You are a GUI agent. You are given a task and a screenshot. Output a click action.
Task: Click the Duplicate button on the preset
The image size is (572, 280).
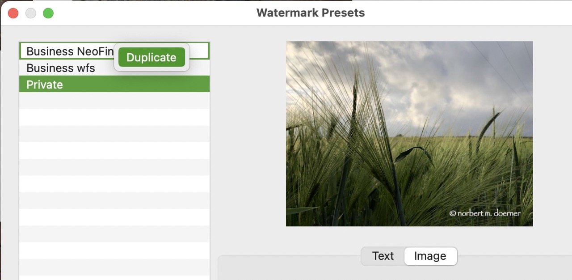click(x=151, y=57)
